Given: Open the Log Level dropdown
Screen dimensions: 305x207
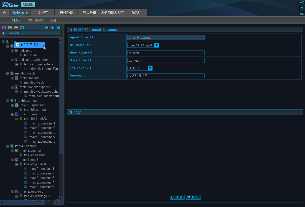Looking at the screenshot, I should 150,68.
